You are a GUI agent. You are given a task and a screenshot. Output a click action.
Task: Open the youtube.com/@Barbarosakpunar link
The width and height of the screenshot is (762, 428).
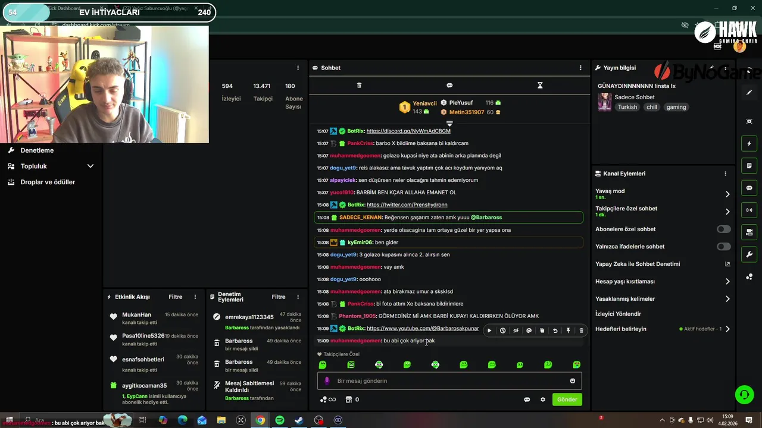(423, 328)
